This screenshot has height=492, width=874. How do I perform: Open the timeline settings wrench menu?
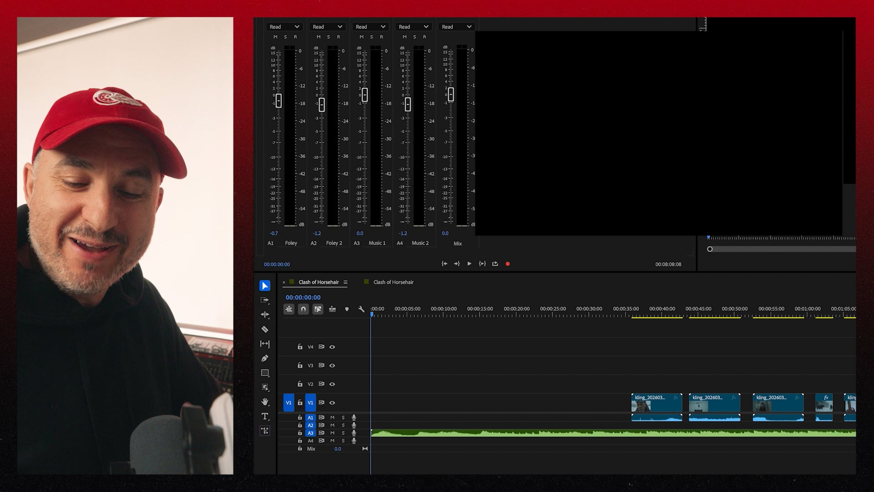[361, 309]
